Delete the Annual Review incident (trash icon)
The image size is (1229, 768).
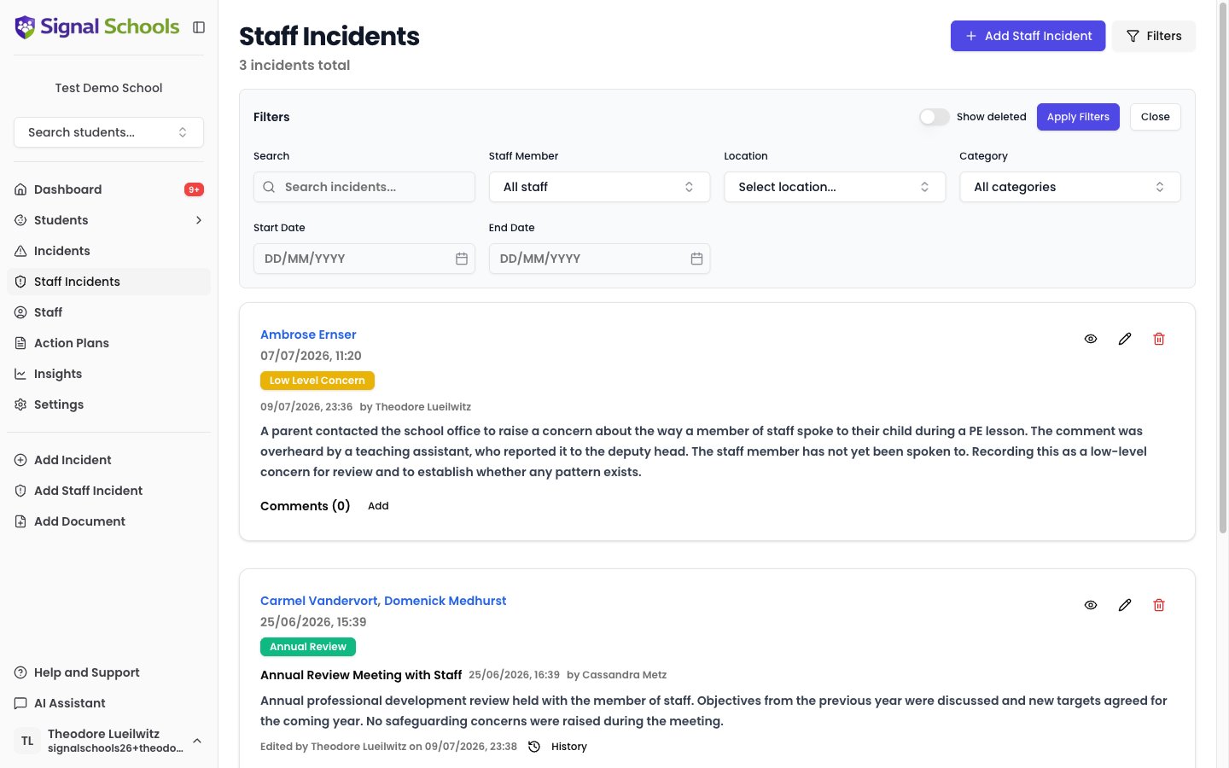1159,605
